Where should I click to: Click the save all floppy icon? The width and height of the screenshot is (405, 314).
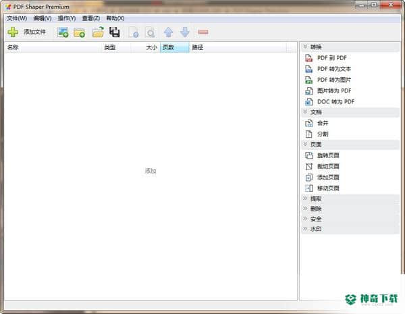coord(115,32)
